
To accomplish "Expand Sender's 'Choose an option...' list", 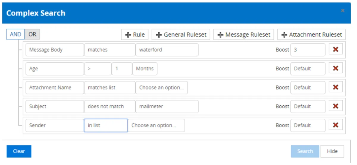I will (156, 126).
